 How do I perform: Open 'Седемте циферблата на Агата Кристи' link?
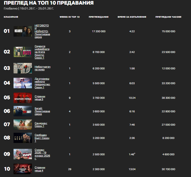click(42, 52)
